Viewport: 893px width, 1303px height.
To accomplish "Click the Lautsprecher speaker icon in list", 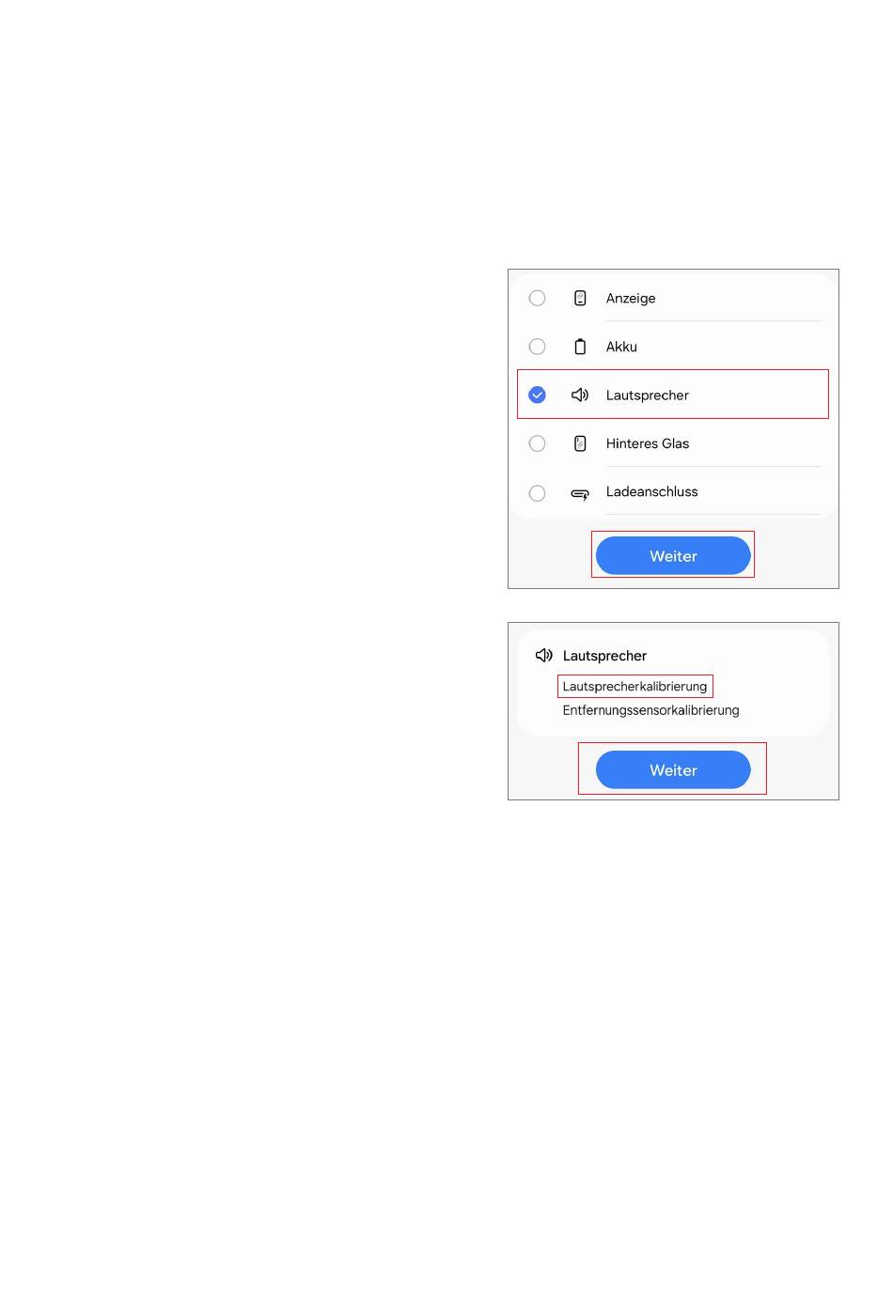I will (x=580, y=395).
